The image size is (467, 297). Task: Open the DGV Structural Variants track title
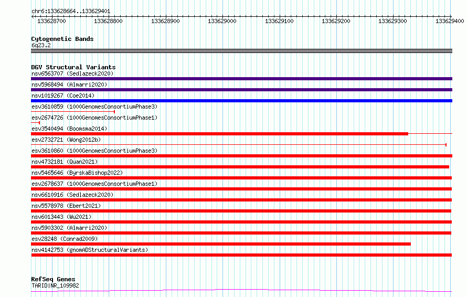[73, 67]
